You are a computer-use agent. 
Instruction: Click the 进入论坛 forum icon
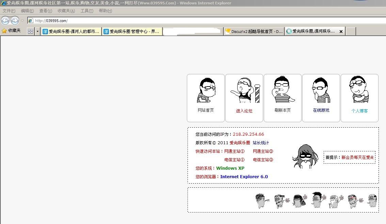pos(244,89)
